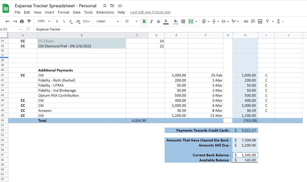Activate the paint format tool
Viewport: 307px width, 182px height.
[x=29, y=21]
